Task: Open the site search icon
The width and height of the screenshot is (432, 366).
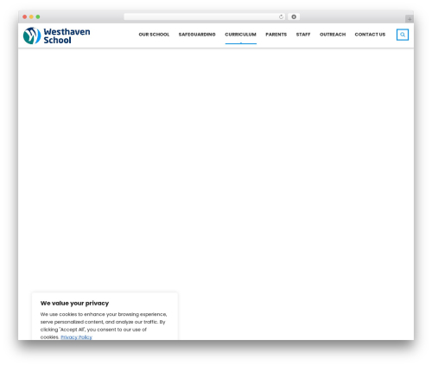Action: click(403, 35)
